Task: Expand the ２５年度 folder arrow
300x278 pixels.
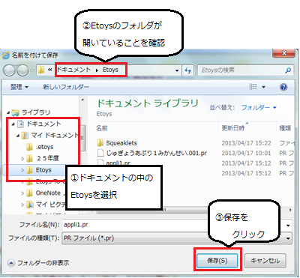Action: coord(22,158)
